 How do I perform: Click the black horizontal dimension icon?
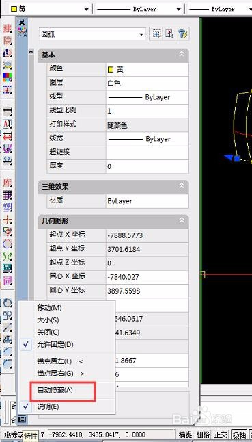[x=8, y=112]
